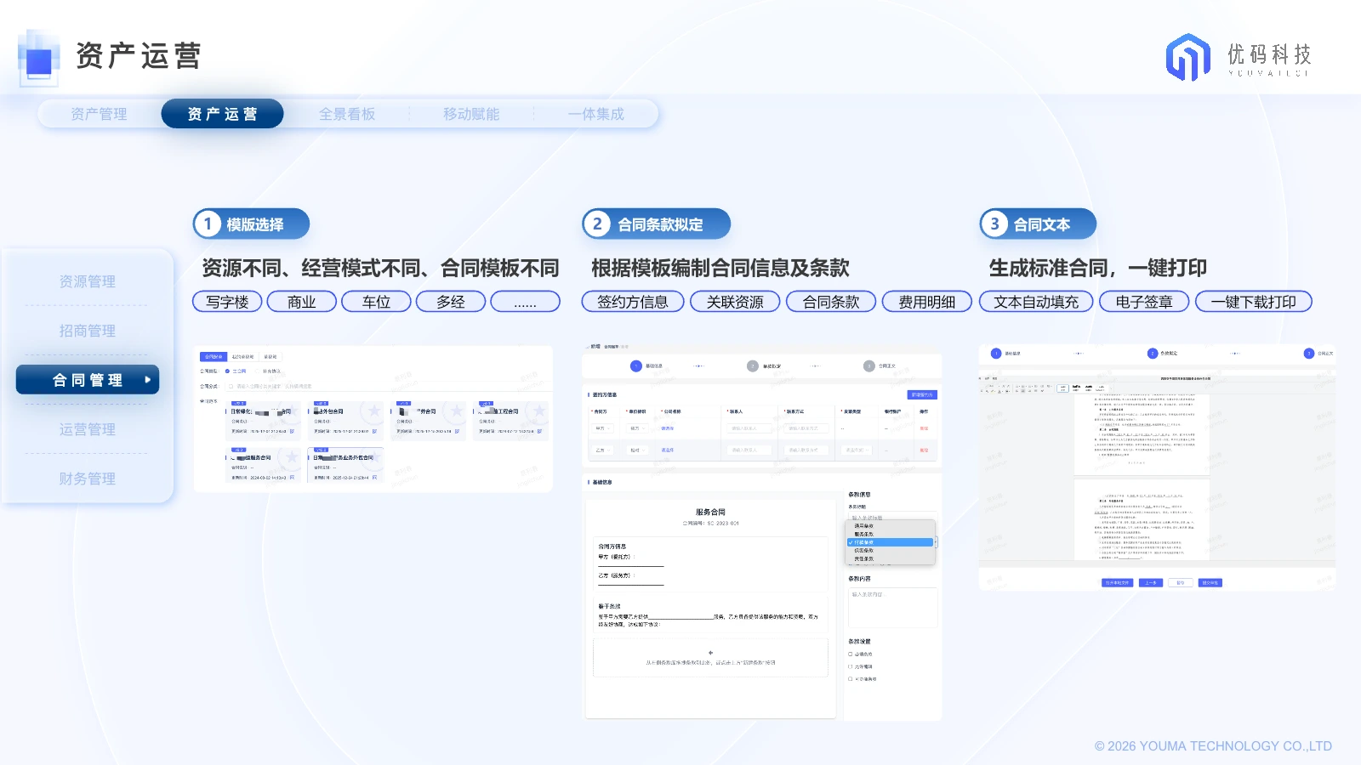Open 运营管理 in the sidebar
Viewport: 1361px width, 765px height.
pyautogui.click(x=88, y=429)
